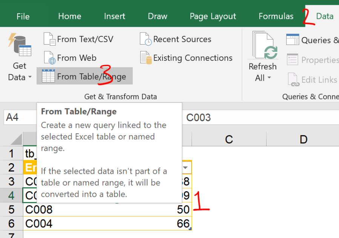The width and height of the screenshot is (339, 238).
Task: Click the Select All corner triangle
Action: (x=17, y=140)
